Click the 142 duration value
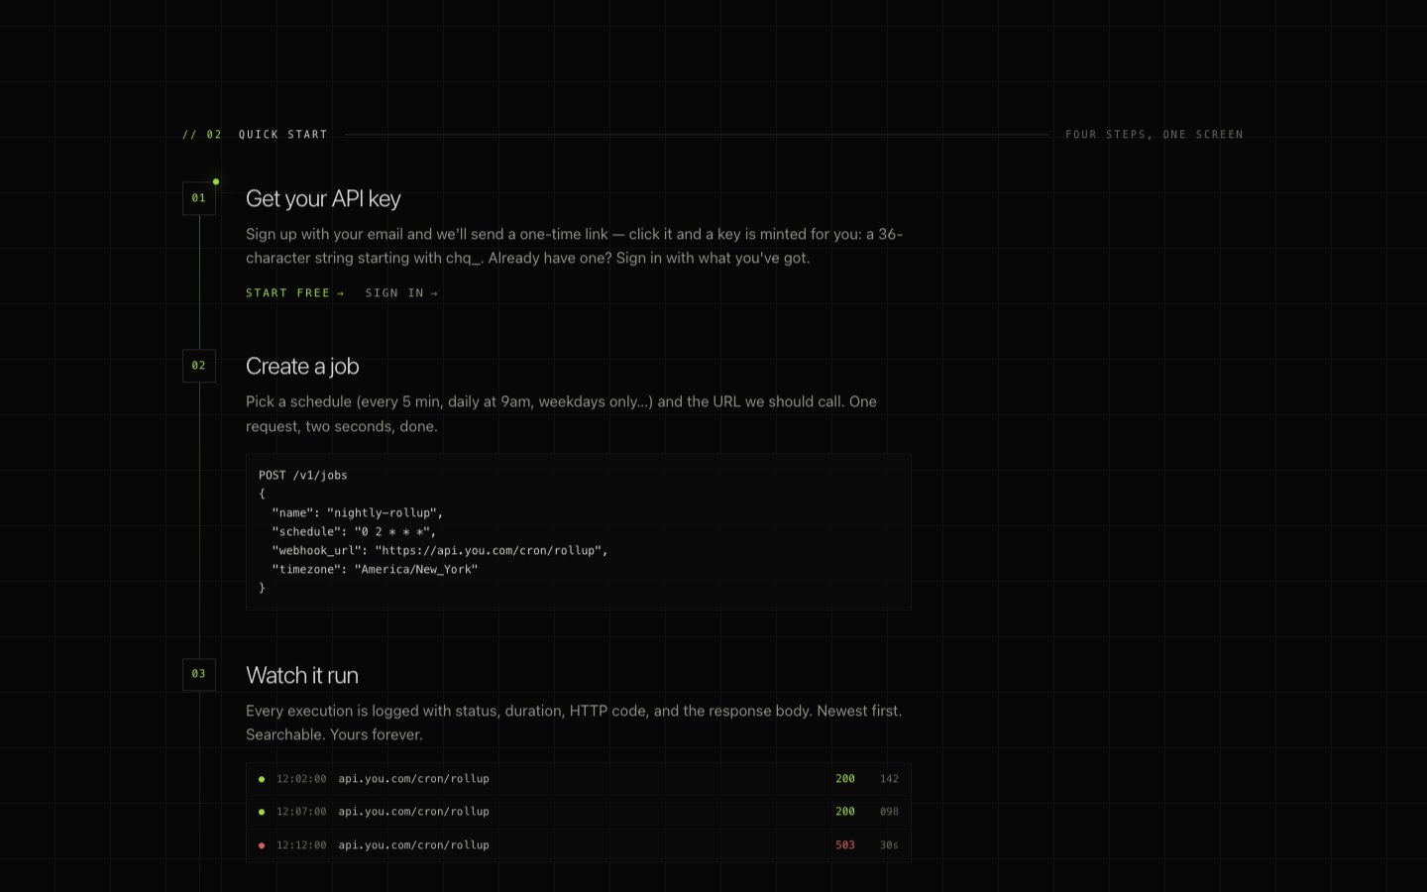The image size is (1427, 892). click(889, 779)
